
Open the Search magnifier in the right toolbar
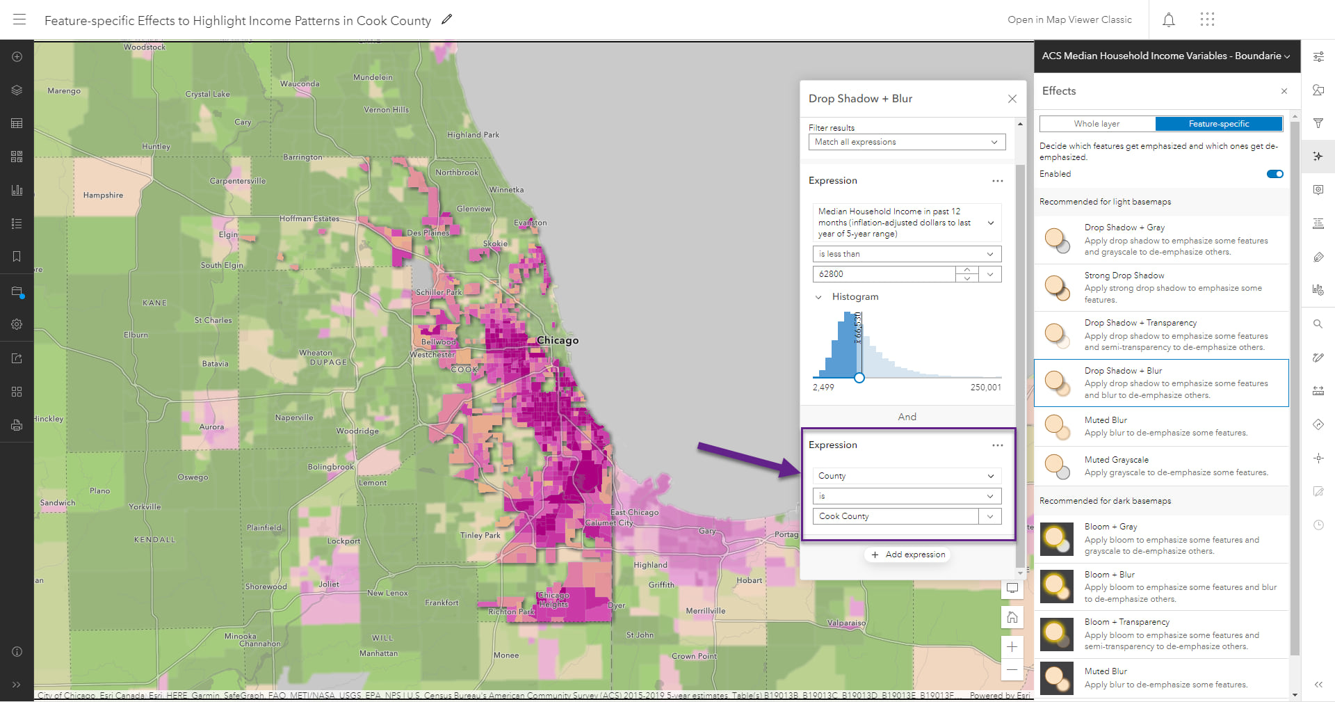(x=1318, y=324)
